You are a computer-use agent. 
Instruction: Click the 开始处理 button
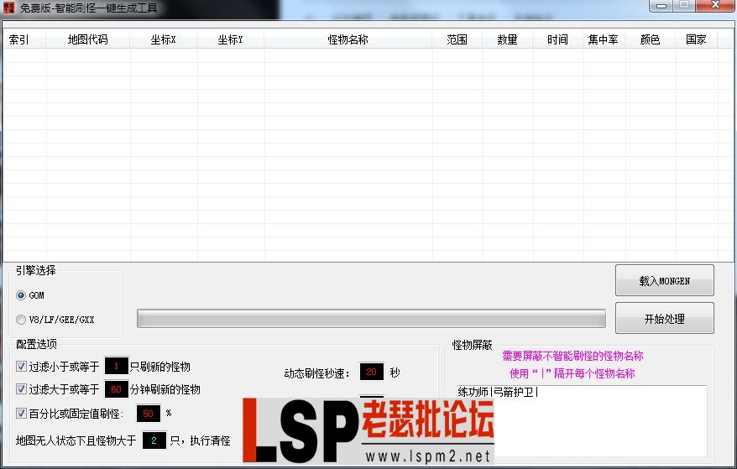click(665, 319)
